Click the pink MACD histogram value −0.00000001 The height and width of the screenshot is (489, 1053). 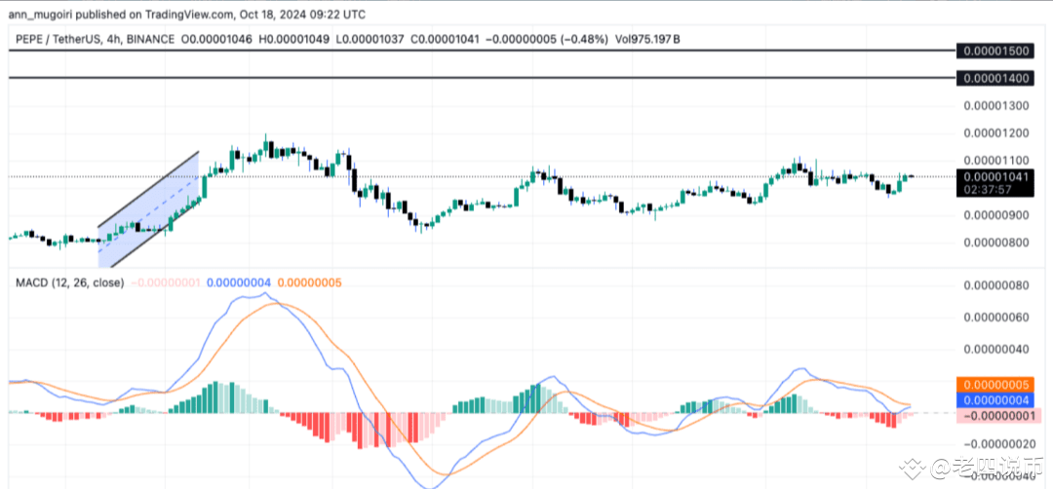tap(165, 283)
